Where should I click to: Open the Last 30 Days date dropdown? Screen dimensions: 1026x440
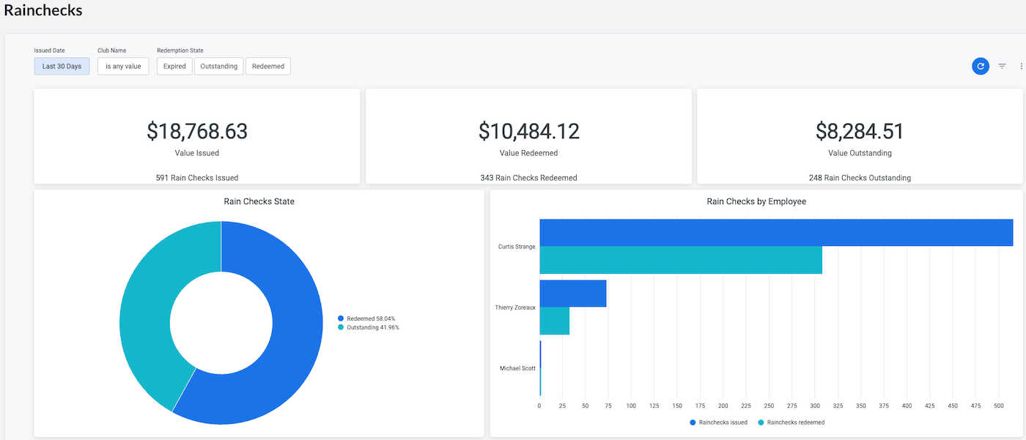pyautogui.click(x=62, y=66)
